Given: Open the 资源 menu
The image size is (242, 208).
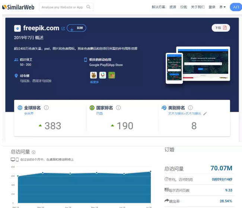Looking at the screenshot, I should point(173,7).
